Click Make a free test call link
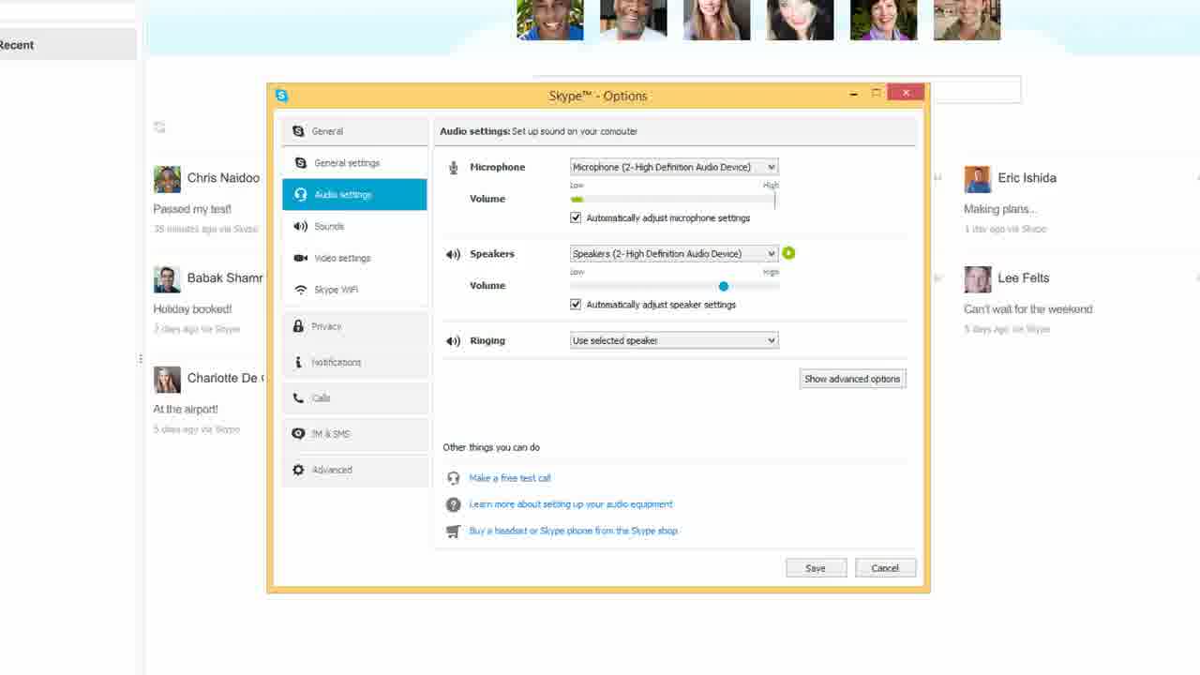Image resolution: width=1200 pixels, height=675 pixels. (x=510, y=478)
